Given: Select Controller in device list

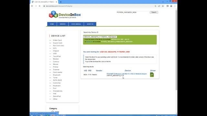Looking at the screenshot, I should pyautogui.click(x=57, y=83).
